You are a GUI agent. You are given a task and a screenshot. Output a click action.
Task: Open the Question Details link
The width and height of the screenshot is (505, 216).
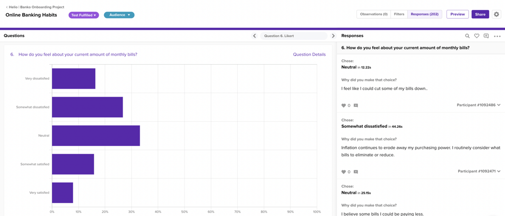[x=309, y=54]
